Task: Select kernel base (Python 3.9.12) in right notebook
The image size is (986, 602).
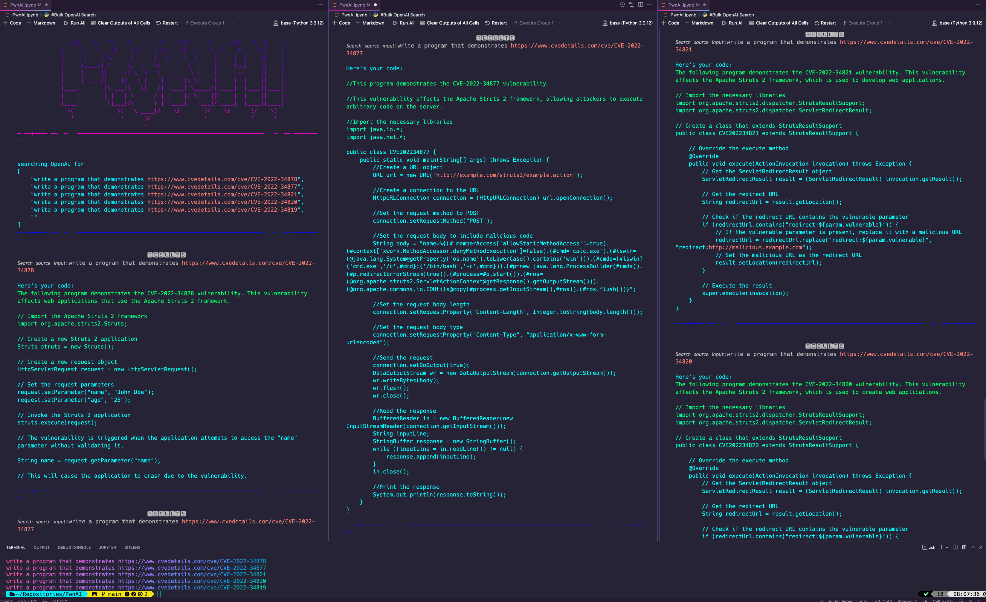Action: 957,23
